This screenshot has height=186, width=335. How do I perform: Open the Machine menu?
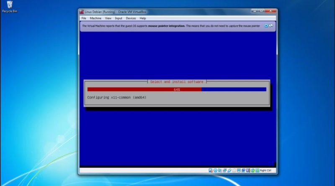(x=95, y=18)
